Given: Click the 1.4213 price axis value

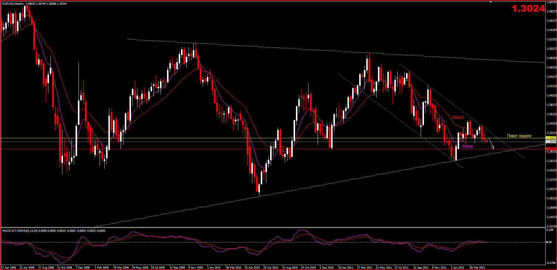Looking at the screenshot, I should [x=552, y=86].
